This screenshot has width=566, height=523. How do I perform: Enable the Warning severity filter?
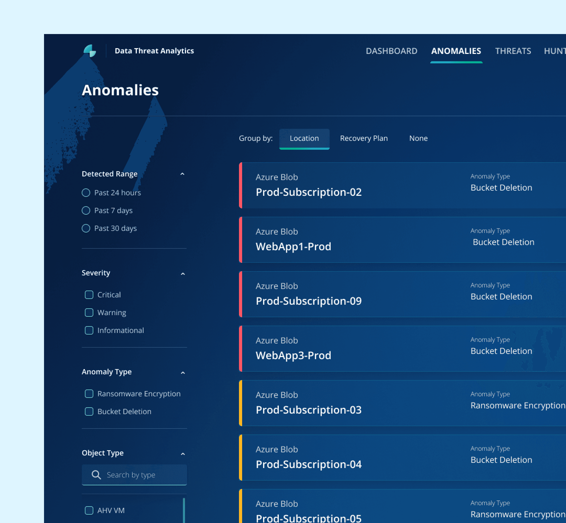[89, 313]
